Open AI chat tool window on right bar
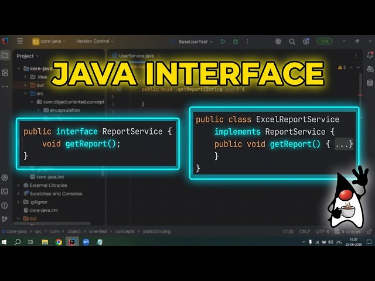This screenshot has width=375, height=281. click(x=370, y=69)
